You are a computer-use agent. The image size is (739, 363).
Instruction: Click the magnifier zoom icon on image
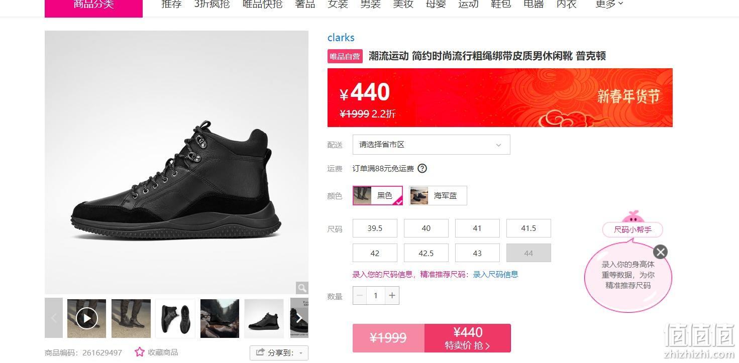[x=302, y=288]
